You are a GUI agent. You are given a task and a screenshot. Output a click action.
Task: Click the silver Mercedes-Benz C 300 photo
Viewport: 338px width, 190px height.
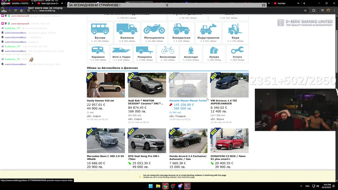tap(106, 141)
